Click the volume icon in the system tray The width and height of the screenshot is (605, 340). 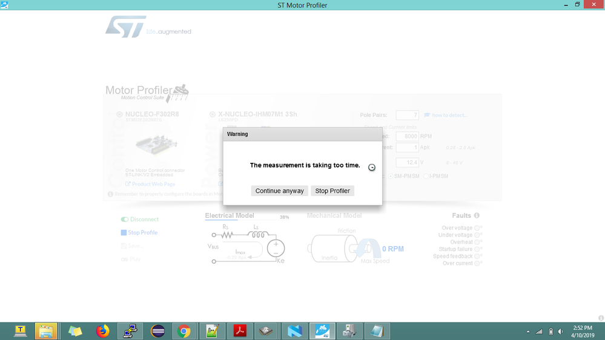(561, 332)
